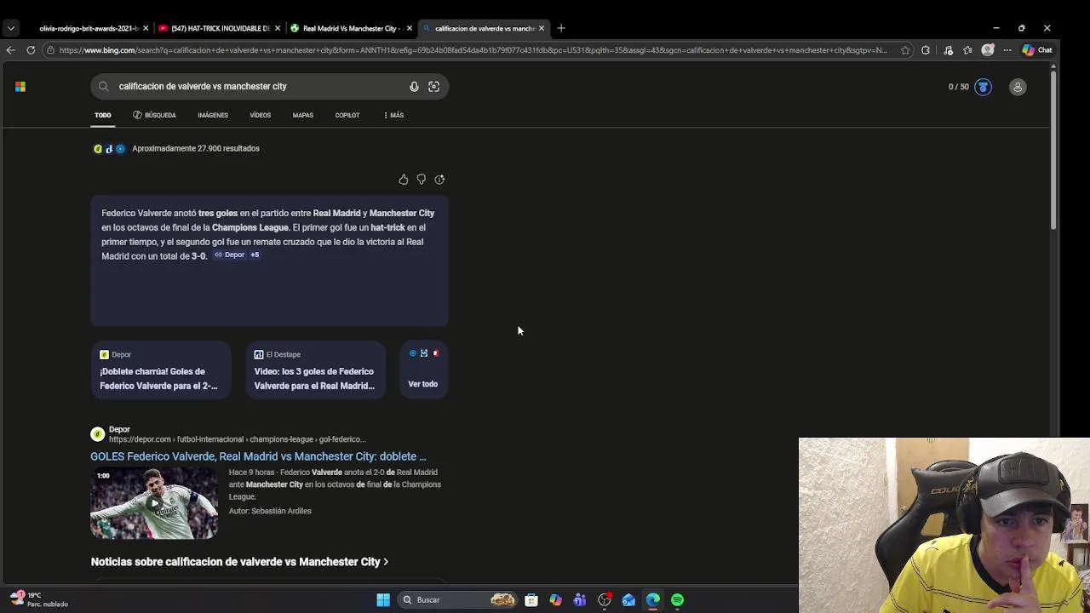Switch to the MAPAS tab
Screen dimensions: 1090x613
click(x=303, y=115)
